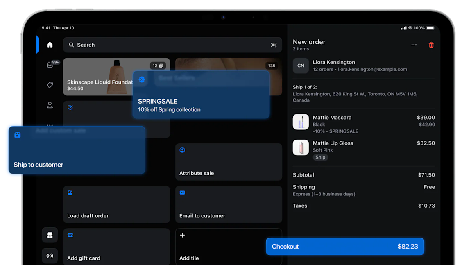Open the Mattie Lip Gloss line item name
The image size is (471, 265).
(333, 143)
